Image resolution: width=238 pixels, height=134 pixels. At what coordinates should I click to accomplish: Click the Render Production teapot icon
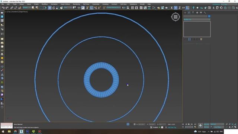coord(167,8)
